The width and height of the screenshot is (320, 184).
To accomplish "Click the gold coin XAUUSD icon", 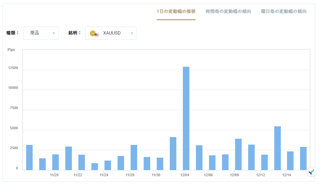I will [94, 33].
